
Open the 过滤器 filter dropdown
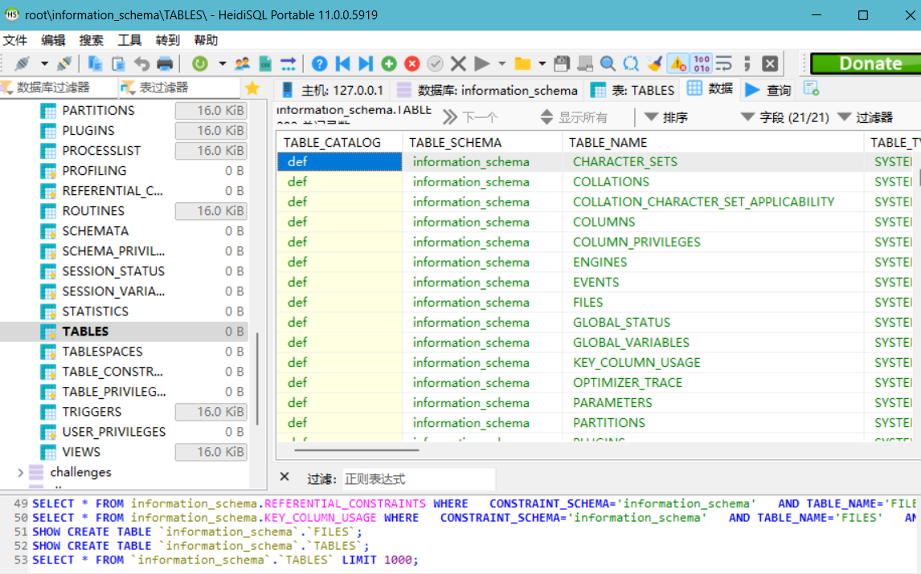click(x=866, y=117)
